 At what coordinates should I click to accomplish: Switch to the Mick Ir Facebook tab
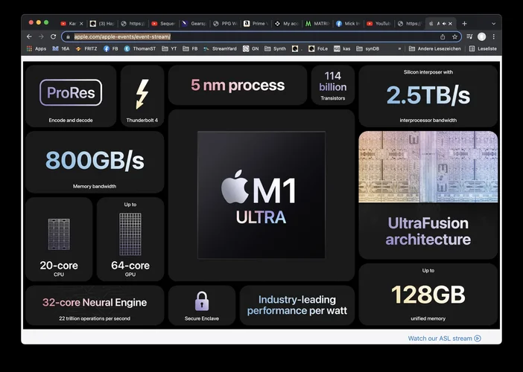[x=348, y=24]
